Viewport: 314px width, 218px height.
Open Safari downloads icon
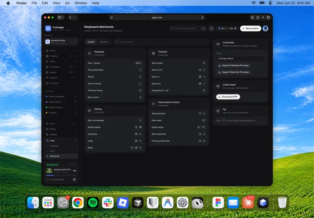point(252,18)
